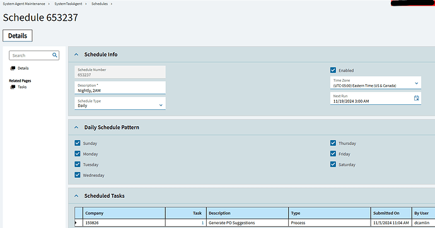This screenshot has height=228, width=435.
Task: Click the search magnifier icon in sidebar
Action: [55, 55]
